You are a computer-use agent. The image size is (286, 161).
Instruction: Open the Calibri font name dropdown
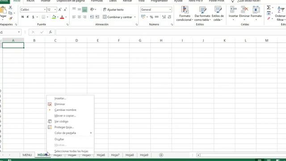tap(45, 9)
